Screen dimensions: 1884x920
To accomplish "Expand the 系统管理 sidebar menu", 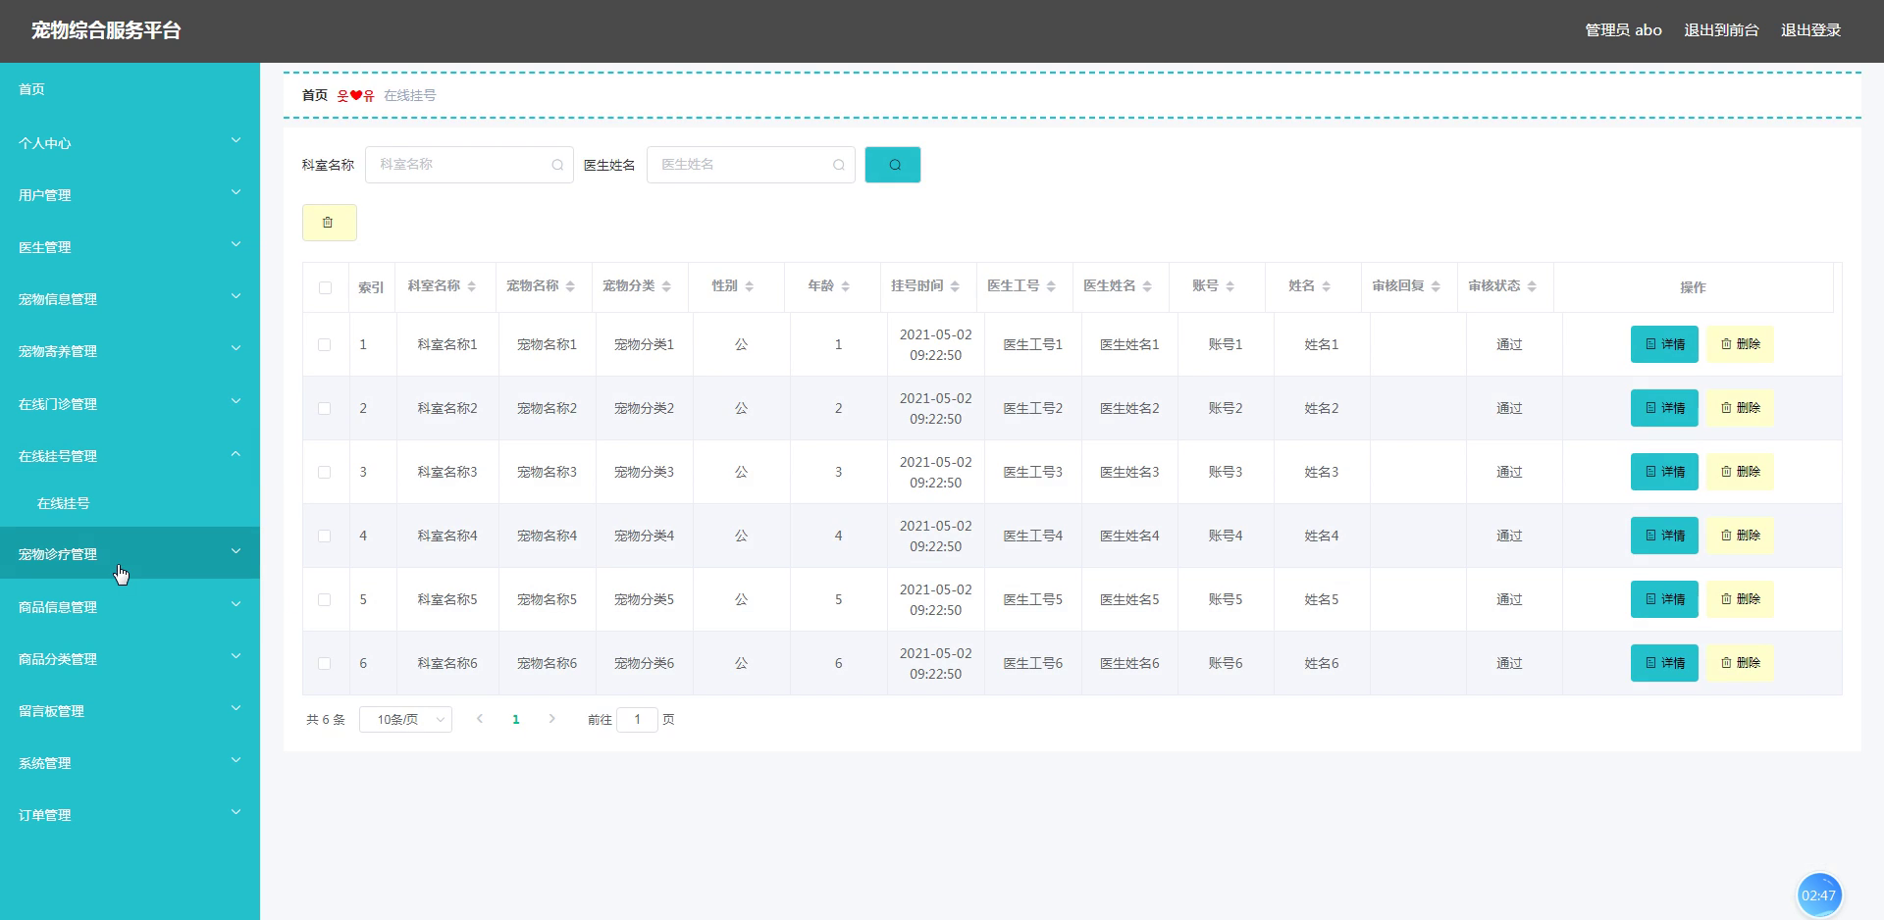I will click(130, 762).
